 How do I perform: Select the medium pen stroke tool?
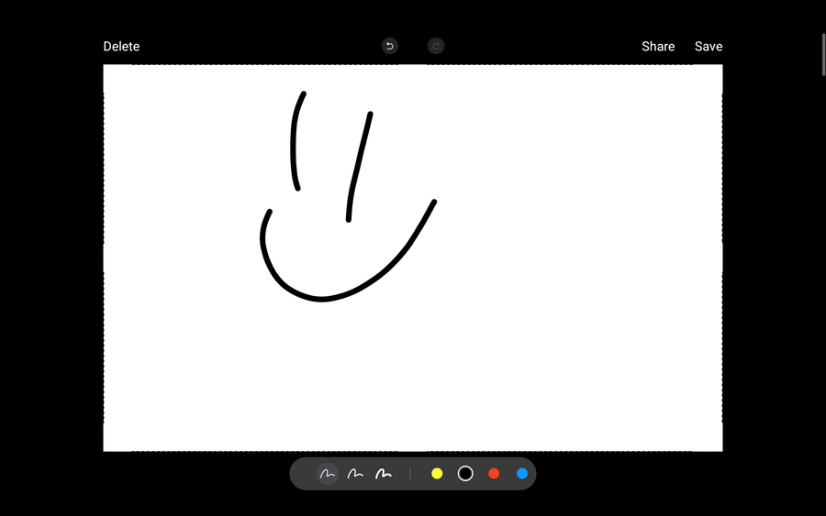(x=355, y=474)
